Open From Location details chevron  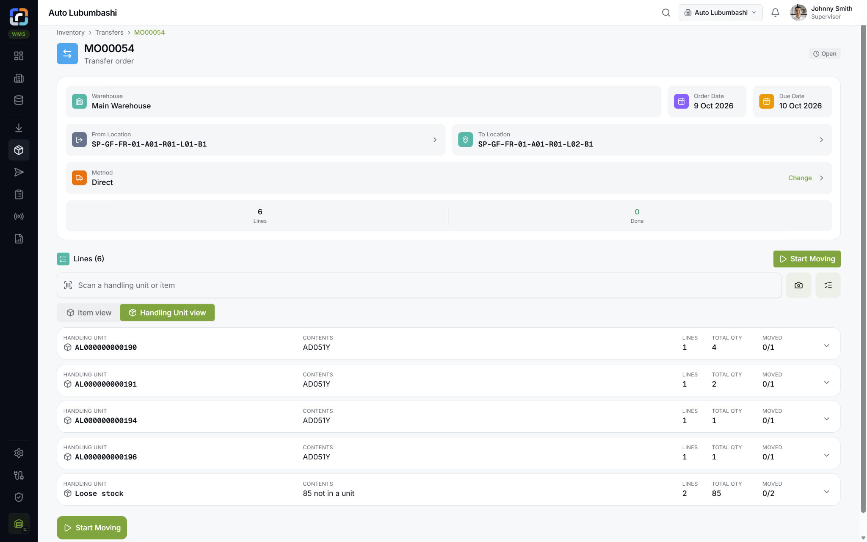(435, 140)
